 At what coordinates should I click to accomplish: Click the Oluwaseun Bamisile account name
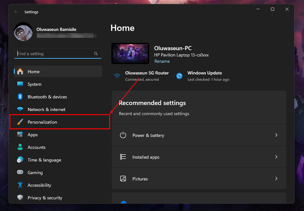point(56,29)
